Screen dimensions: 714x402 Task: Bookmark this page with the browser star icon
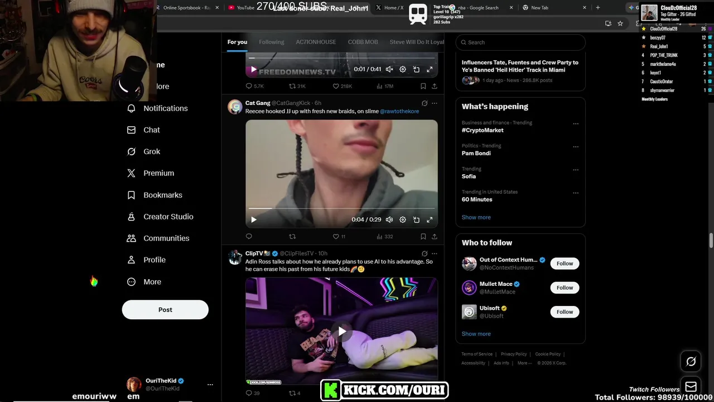[x=620, y=23]
